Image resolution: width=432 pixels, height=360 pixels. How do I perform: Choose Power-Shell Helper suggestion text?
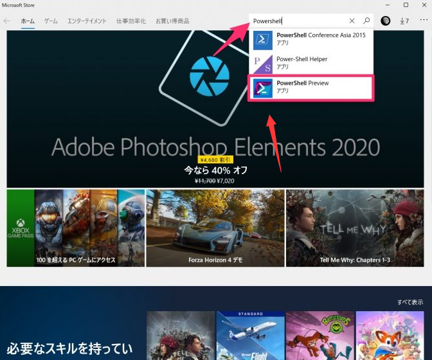click(x=301, y=59)
